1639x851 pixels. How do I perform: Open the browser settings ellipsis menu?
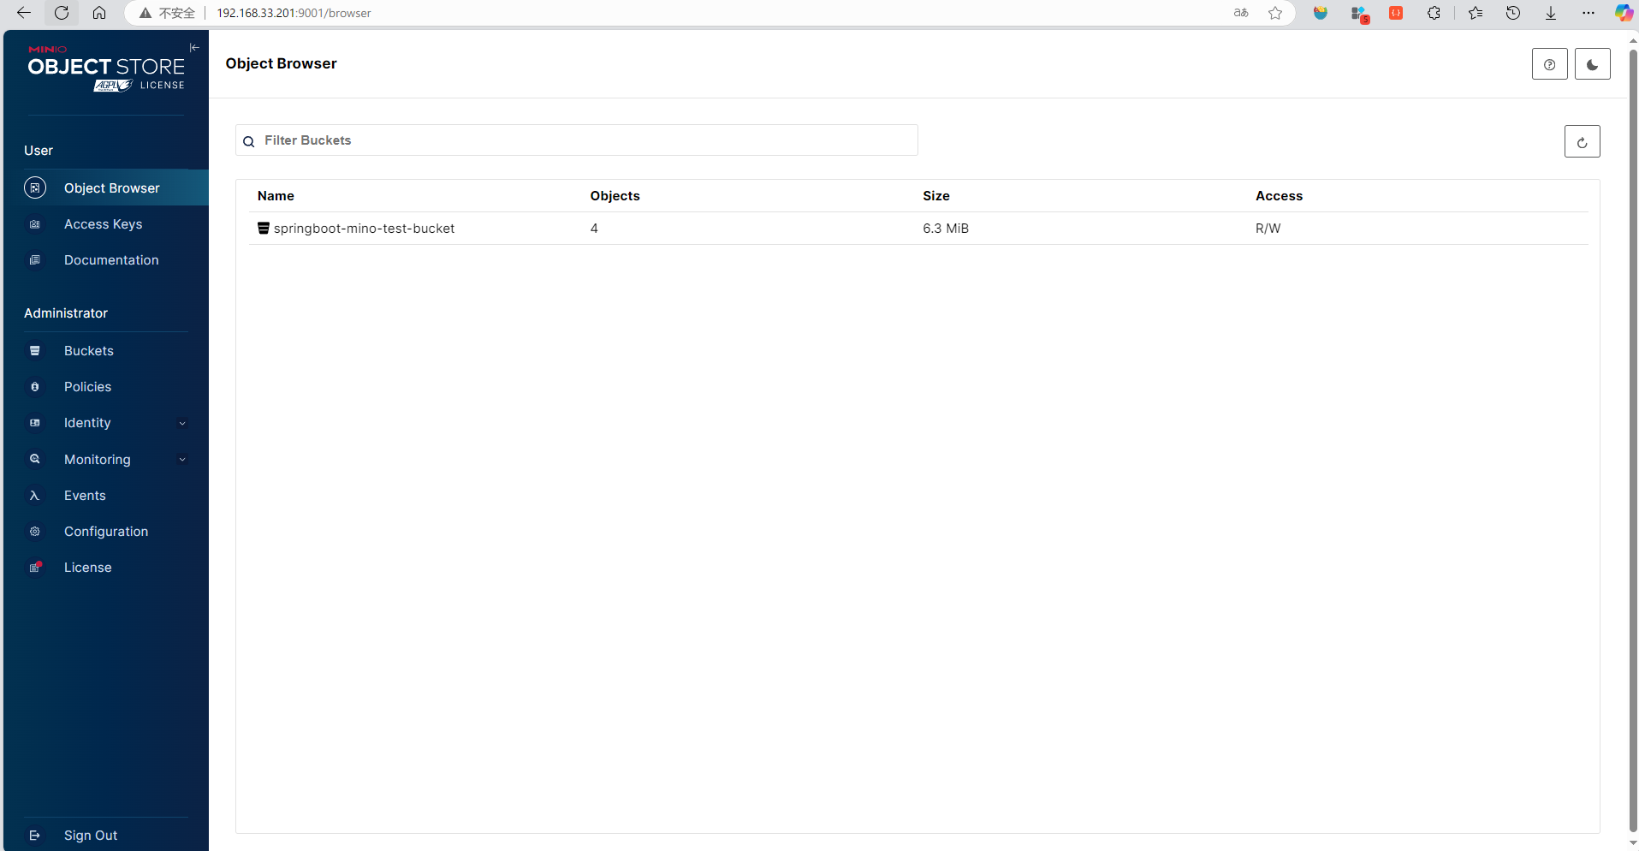[1589, 13]
